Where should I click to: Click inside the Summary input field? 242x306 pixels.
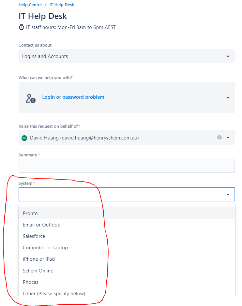127,166
